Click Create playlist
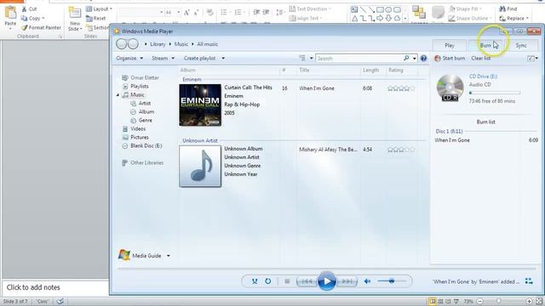The height and width of the screenshot is (306, 545). coord(199,59)
